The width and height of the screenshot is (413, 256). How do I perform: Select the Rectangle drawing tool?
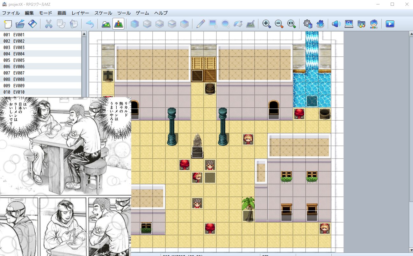213,24
